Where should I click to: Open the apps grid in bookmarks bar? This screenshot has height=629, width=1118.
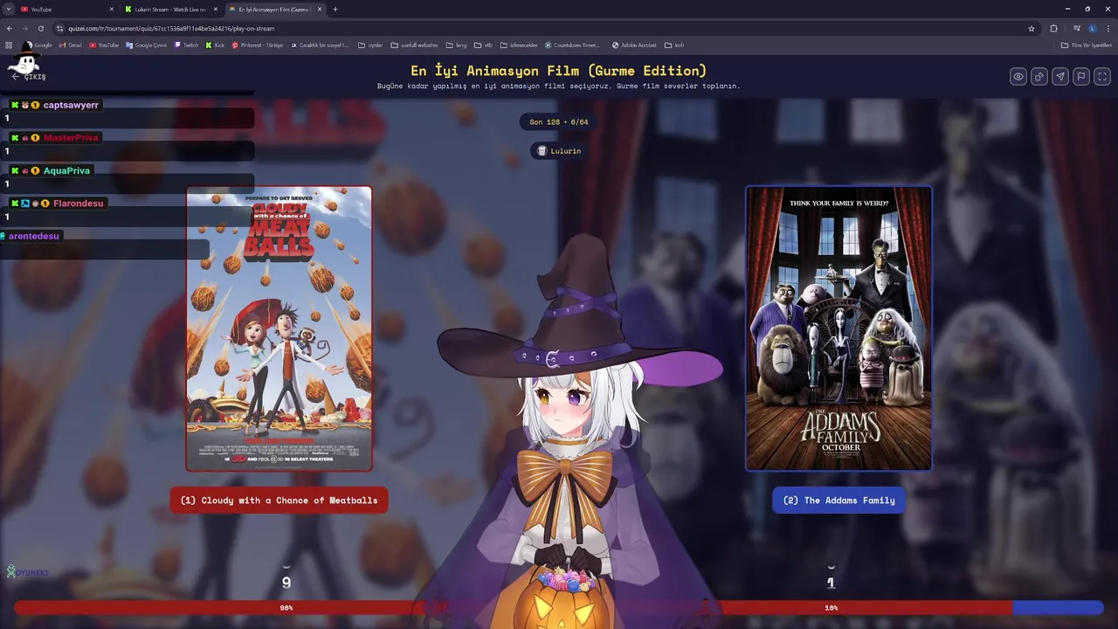pyautogui.click(x=9, y=45)
